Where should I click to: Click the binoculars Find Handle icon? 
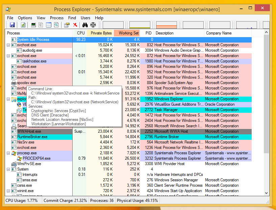pyautogui.click(x=85, y=25)
